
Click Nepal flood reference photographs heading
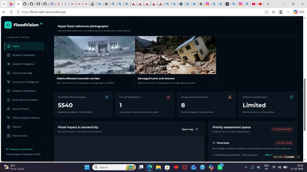pos(83,26)
